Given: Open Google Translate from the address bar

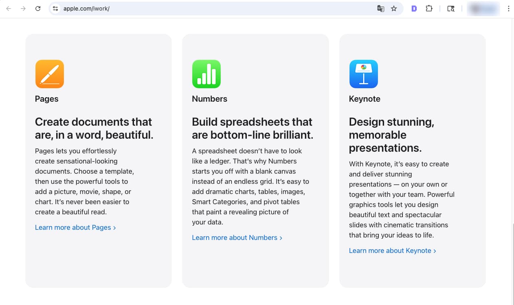Looking at the screenshot, I should [x=380, y=8].
